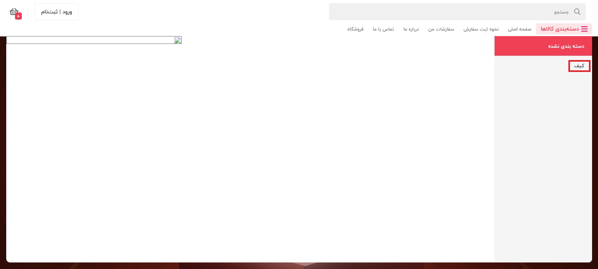This screenshot has height=269, width=598.
Task: Select دسته بندی نشده category header
Action: point(543,46)
